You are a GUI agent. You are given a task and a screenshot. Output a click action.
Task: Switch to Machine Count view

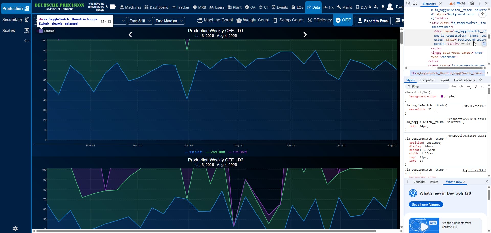215,20
